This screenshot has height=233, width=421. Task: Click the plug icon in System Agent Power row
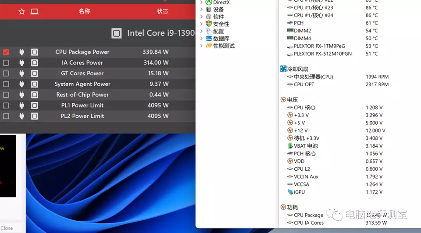[22, 84]
